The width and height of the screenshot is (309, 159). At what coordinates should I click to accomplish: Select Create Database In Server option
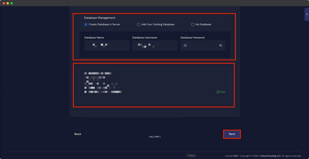[86, 24]
